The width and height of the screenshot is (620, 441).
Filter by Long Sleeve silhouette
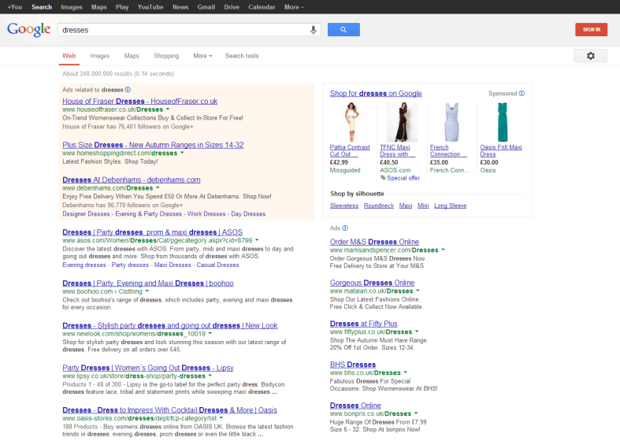coord(451,206)
